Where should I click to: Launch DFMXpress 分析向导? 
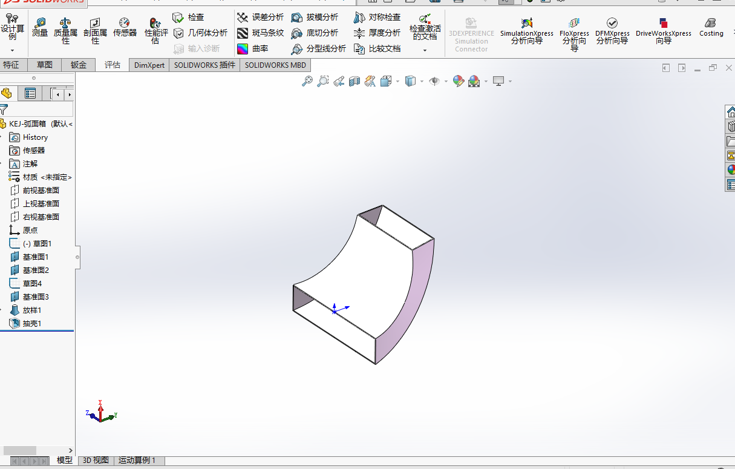[612, 31]
